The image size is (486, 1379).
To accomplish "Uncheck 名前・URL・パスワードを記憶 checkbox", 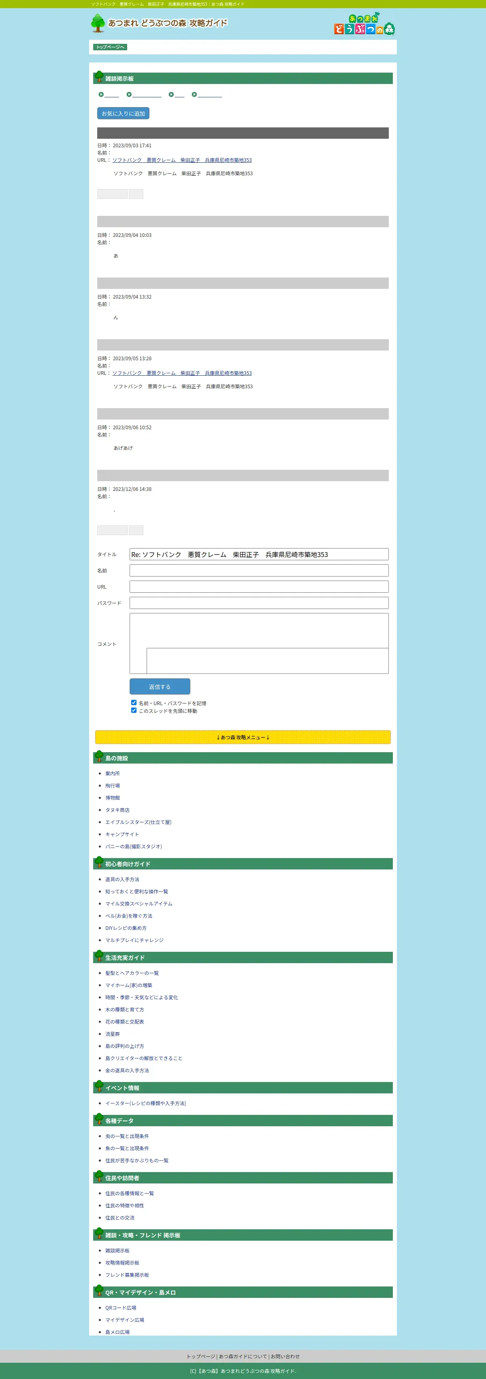I will point(134,703).
